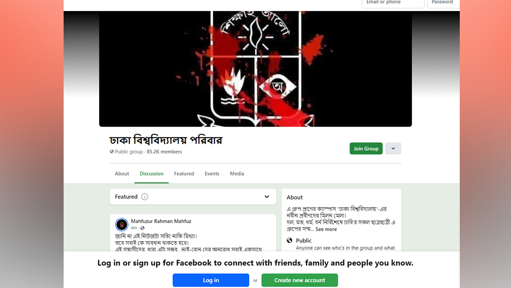511x288 pixels.
Task: Select the Discussion tab
Action: pyautogui.click(x=151, y=174)
